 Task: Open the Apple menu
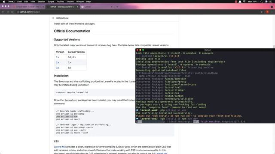coord(4,2)
